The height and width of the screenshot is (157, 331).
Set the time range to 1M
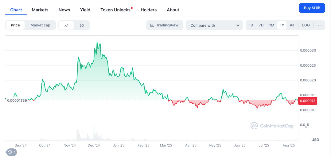tap(271, 25)
